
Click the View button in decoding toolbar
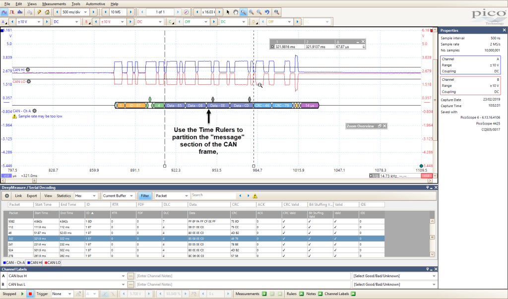[x=48, y=196]
